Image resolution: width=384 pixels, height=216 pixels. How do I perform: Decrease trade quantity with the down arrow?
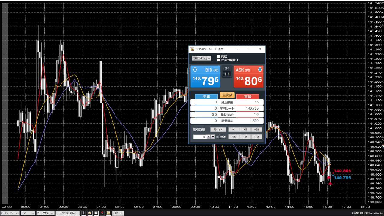[213, 137]
